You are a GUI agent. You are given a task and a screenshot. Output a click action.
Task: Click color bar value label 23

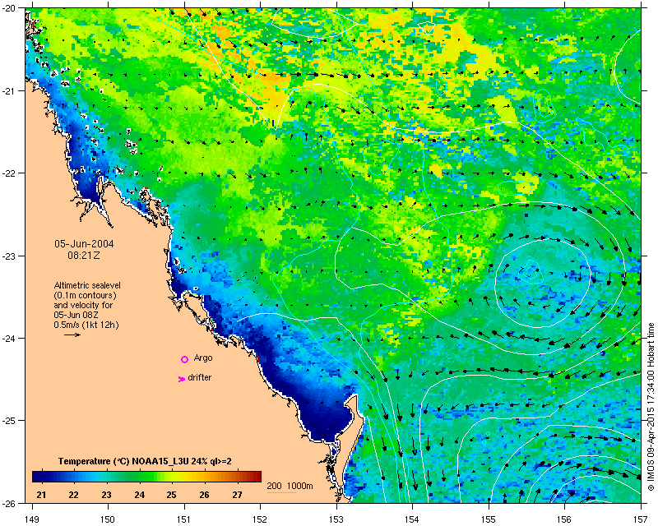107,495
